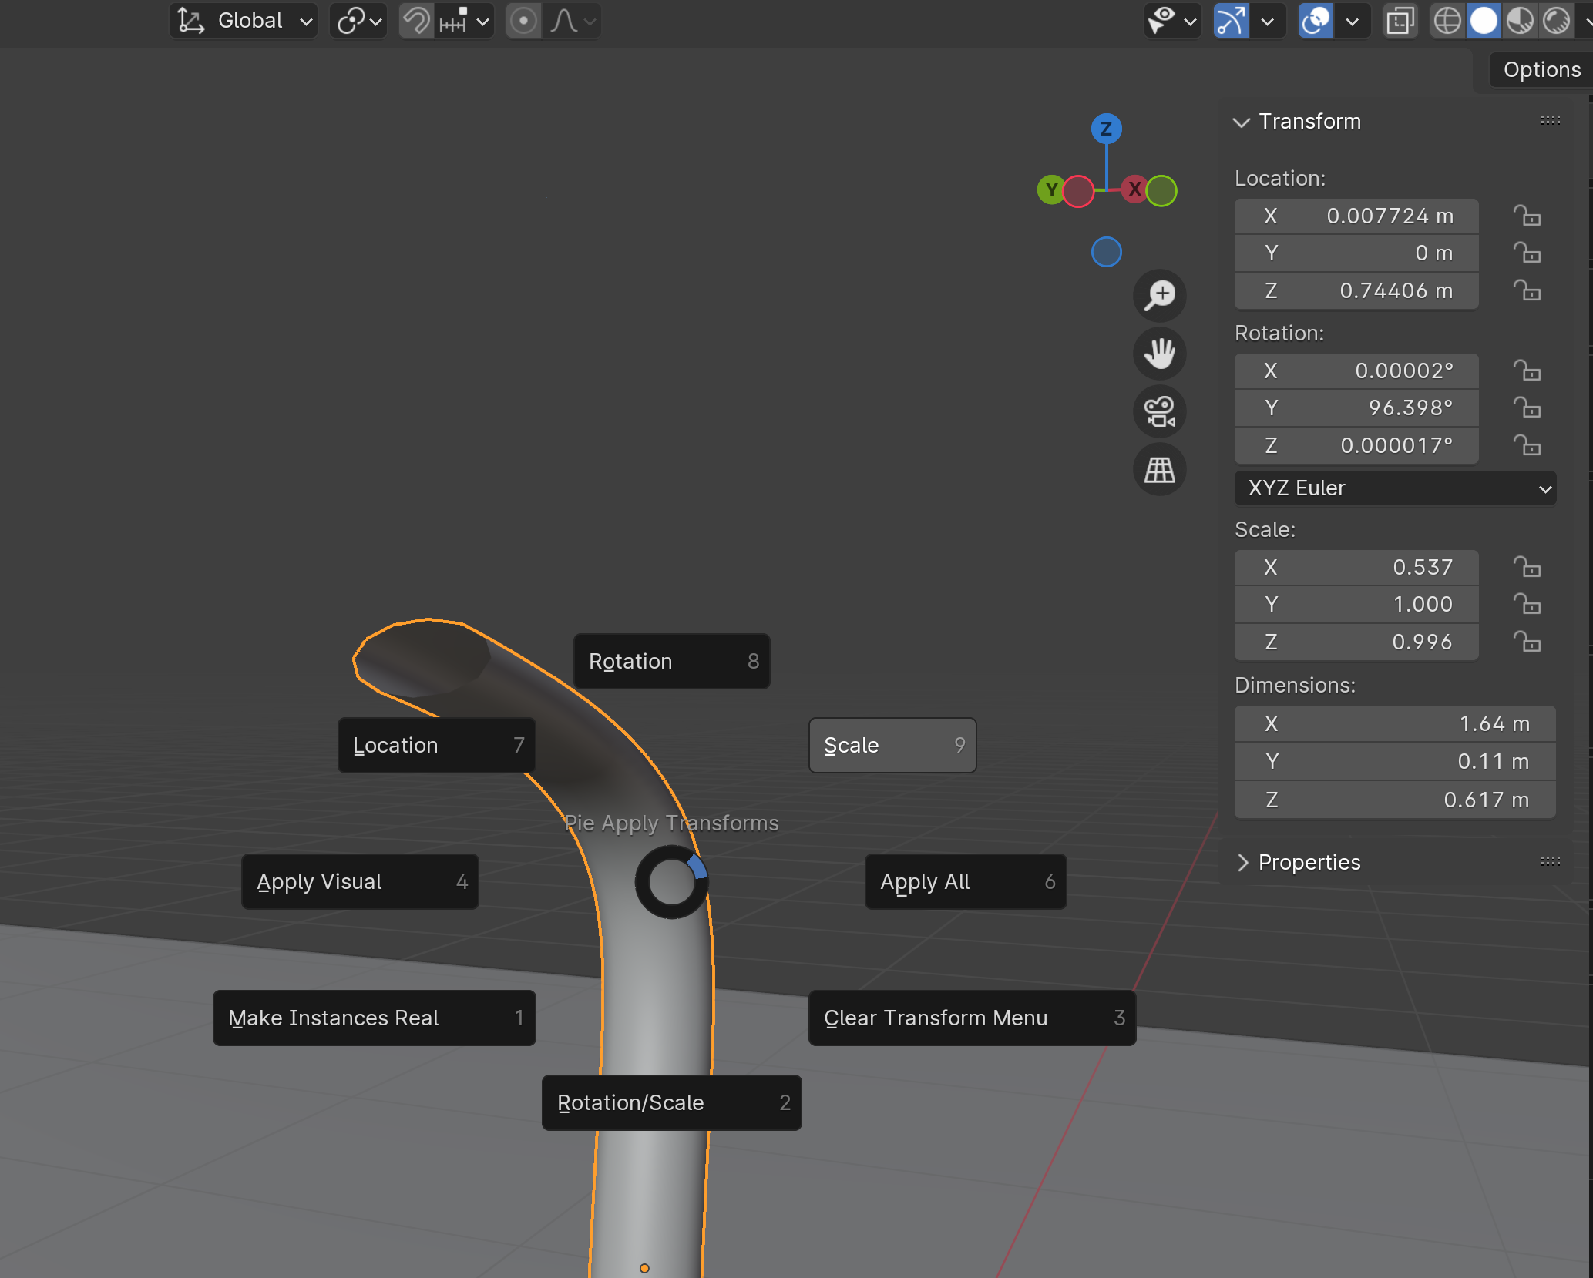Click the Scale X field 0.537
Image resolution: width=1593 pixels, height=1278 pixels.
coord(1356,568)
